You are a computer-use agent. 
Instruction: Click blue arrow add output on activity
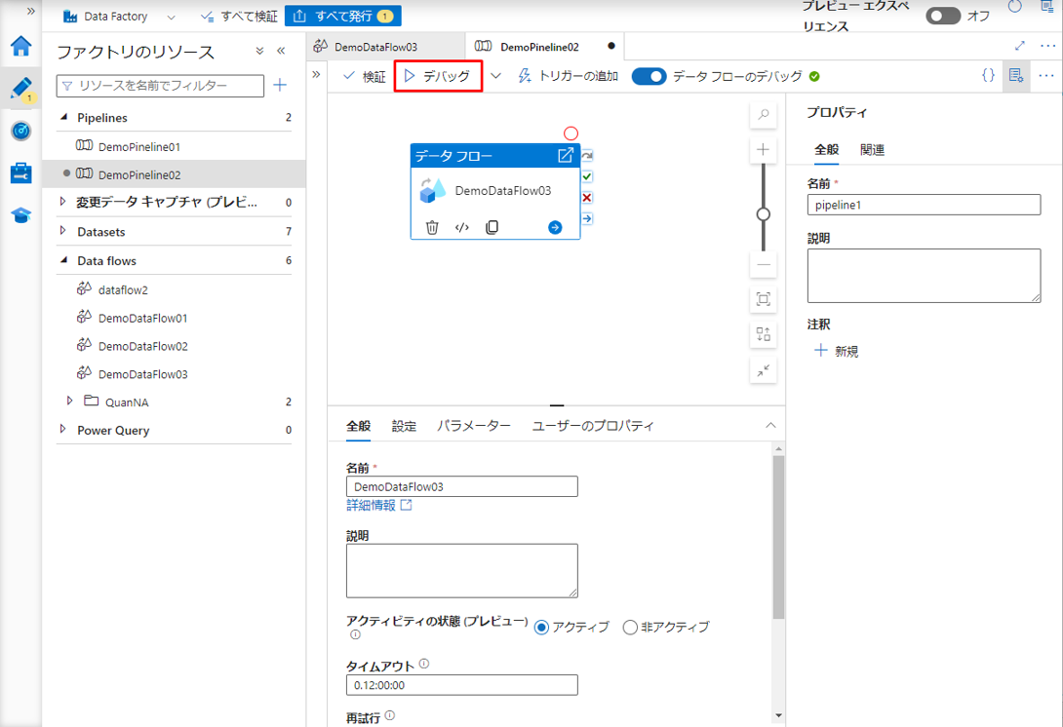tap(555, 227)
